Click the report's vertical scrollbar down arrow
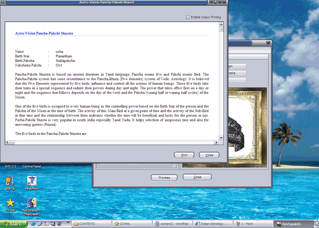This screenshot has height=228, width=319. point(221,137)
